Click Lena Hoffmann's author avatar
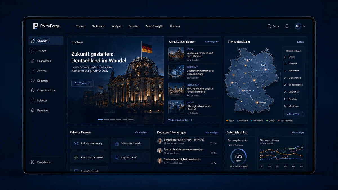338x190 pixels. 160,161
